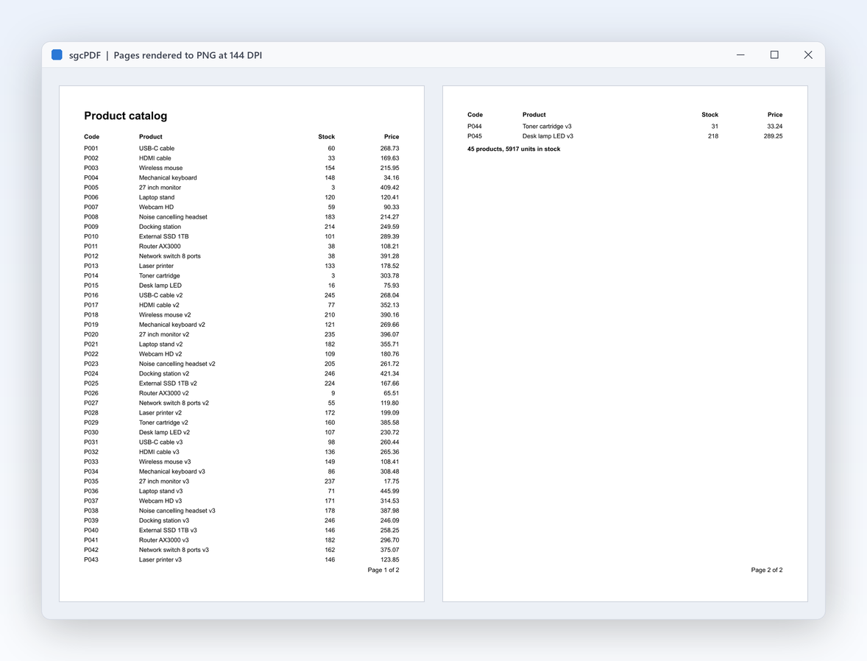
Task: Click price 355.71 for Laptop stand v2
Action: coord(390,344)
